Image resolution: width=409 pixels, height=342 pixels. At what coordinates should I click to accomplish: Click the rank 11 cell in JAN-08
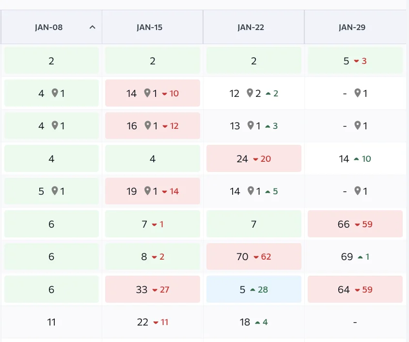coord(51,322)
